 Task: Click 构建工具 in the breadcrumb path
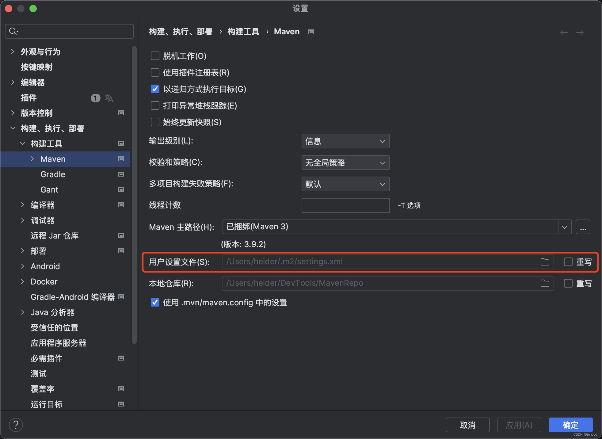243,32
